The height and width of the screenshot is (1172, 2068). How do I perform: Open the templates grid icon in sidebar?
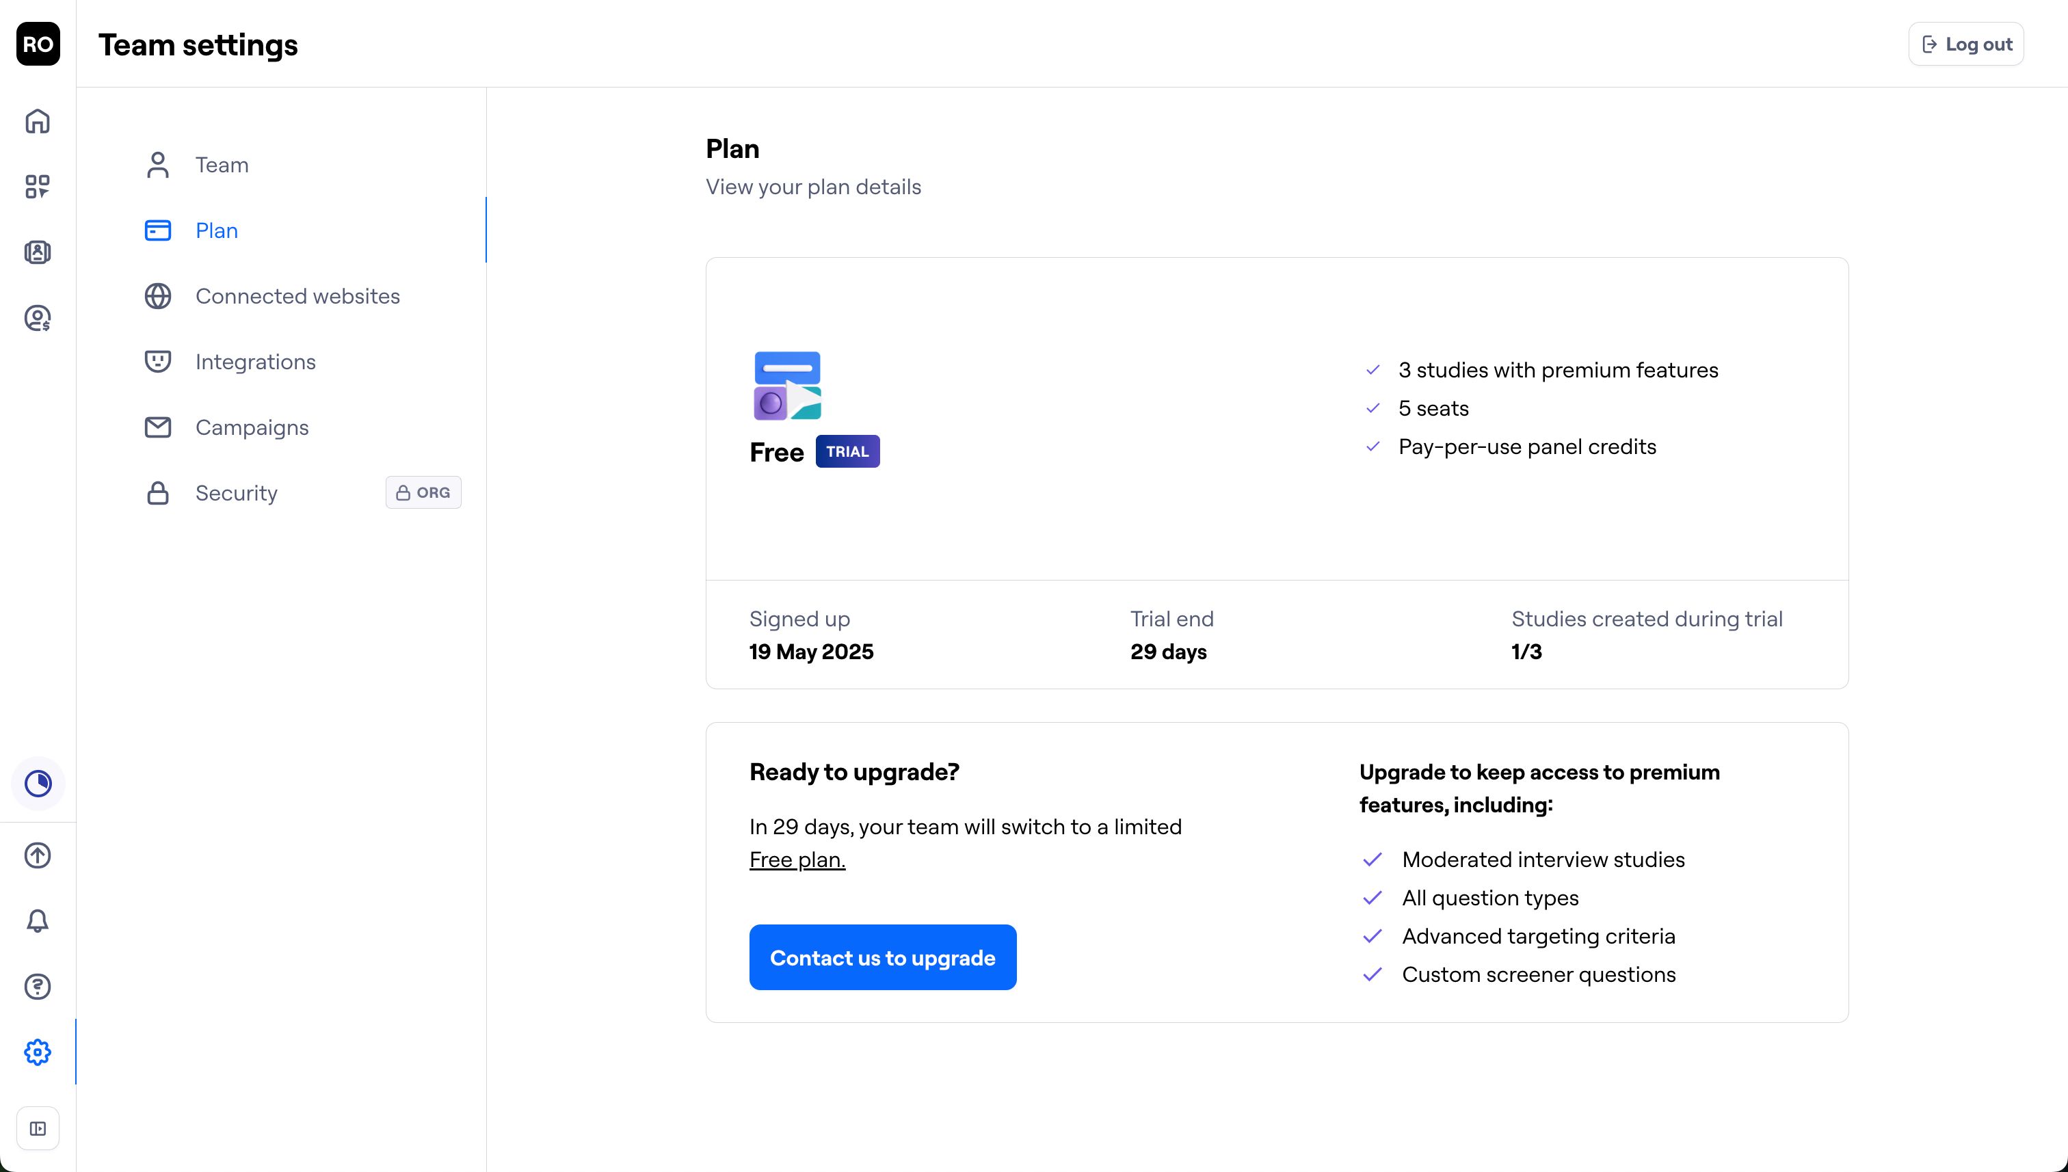pyautogui.click(x=38, y=187)
